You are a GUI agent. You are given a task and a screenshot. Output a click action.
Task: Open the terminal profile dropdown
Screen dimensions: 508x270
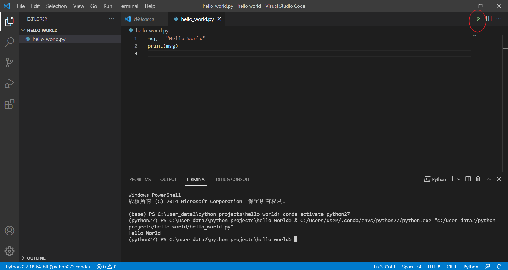coord(459,179)
